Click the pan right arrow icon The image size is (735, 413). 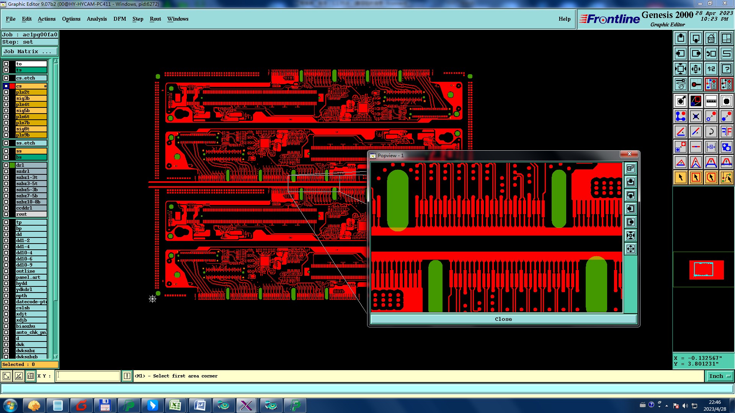click(x=696, y=54)
